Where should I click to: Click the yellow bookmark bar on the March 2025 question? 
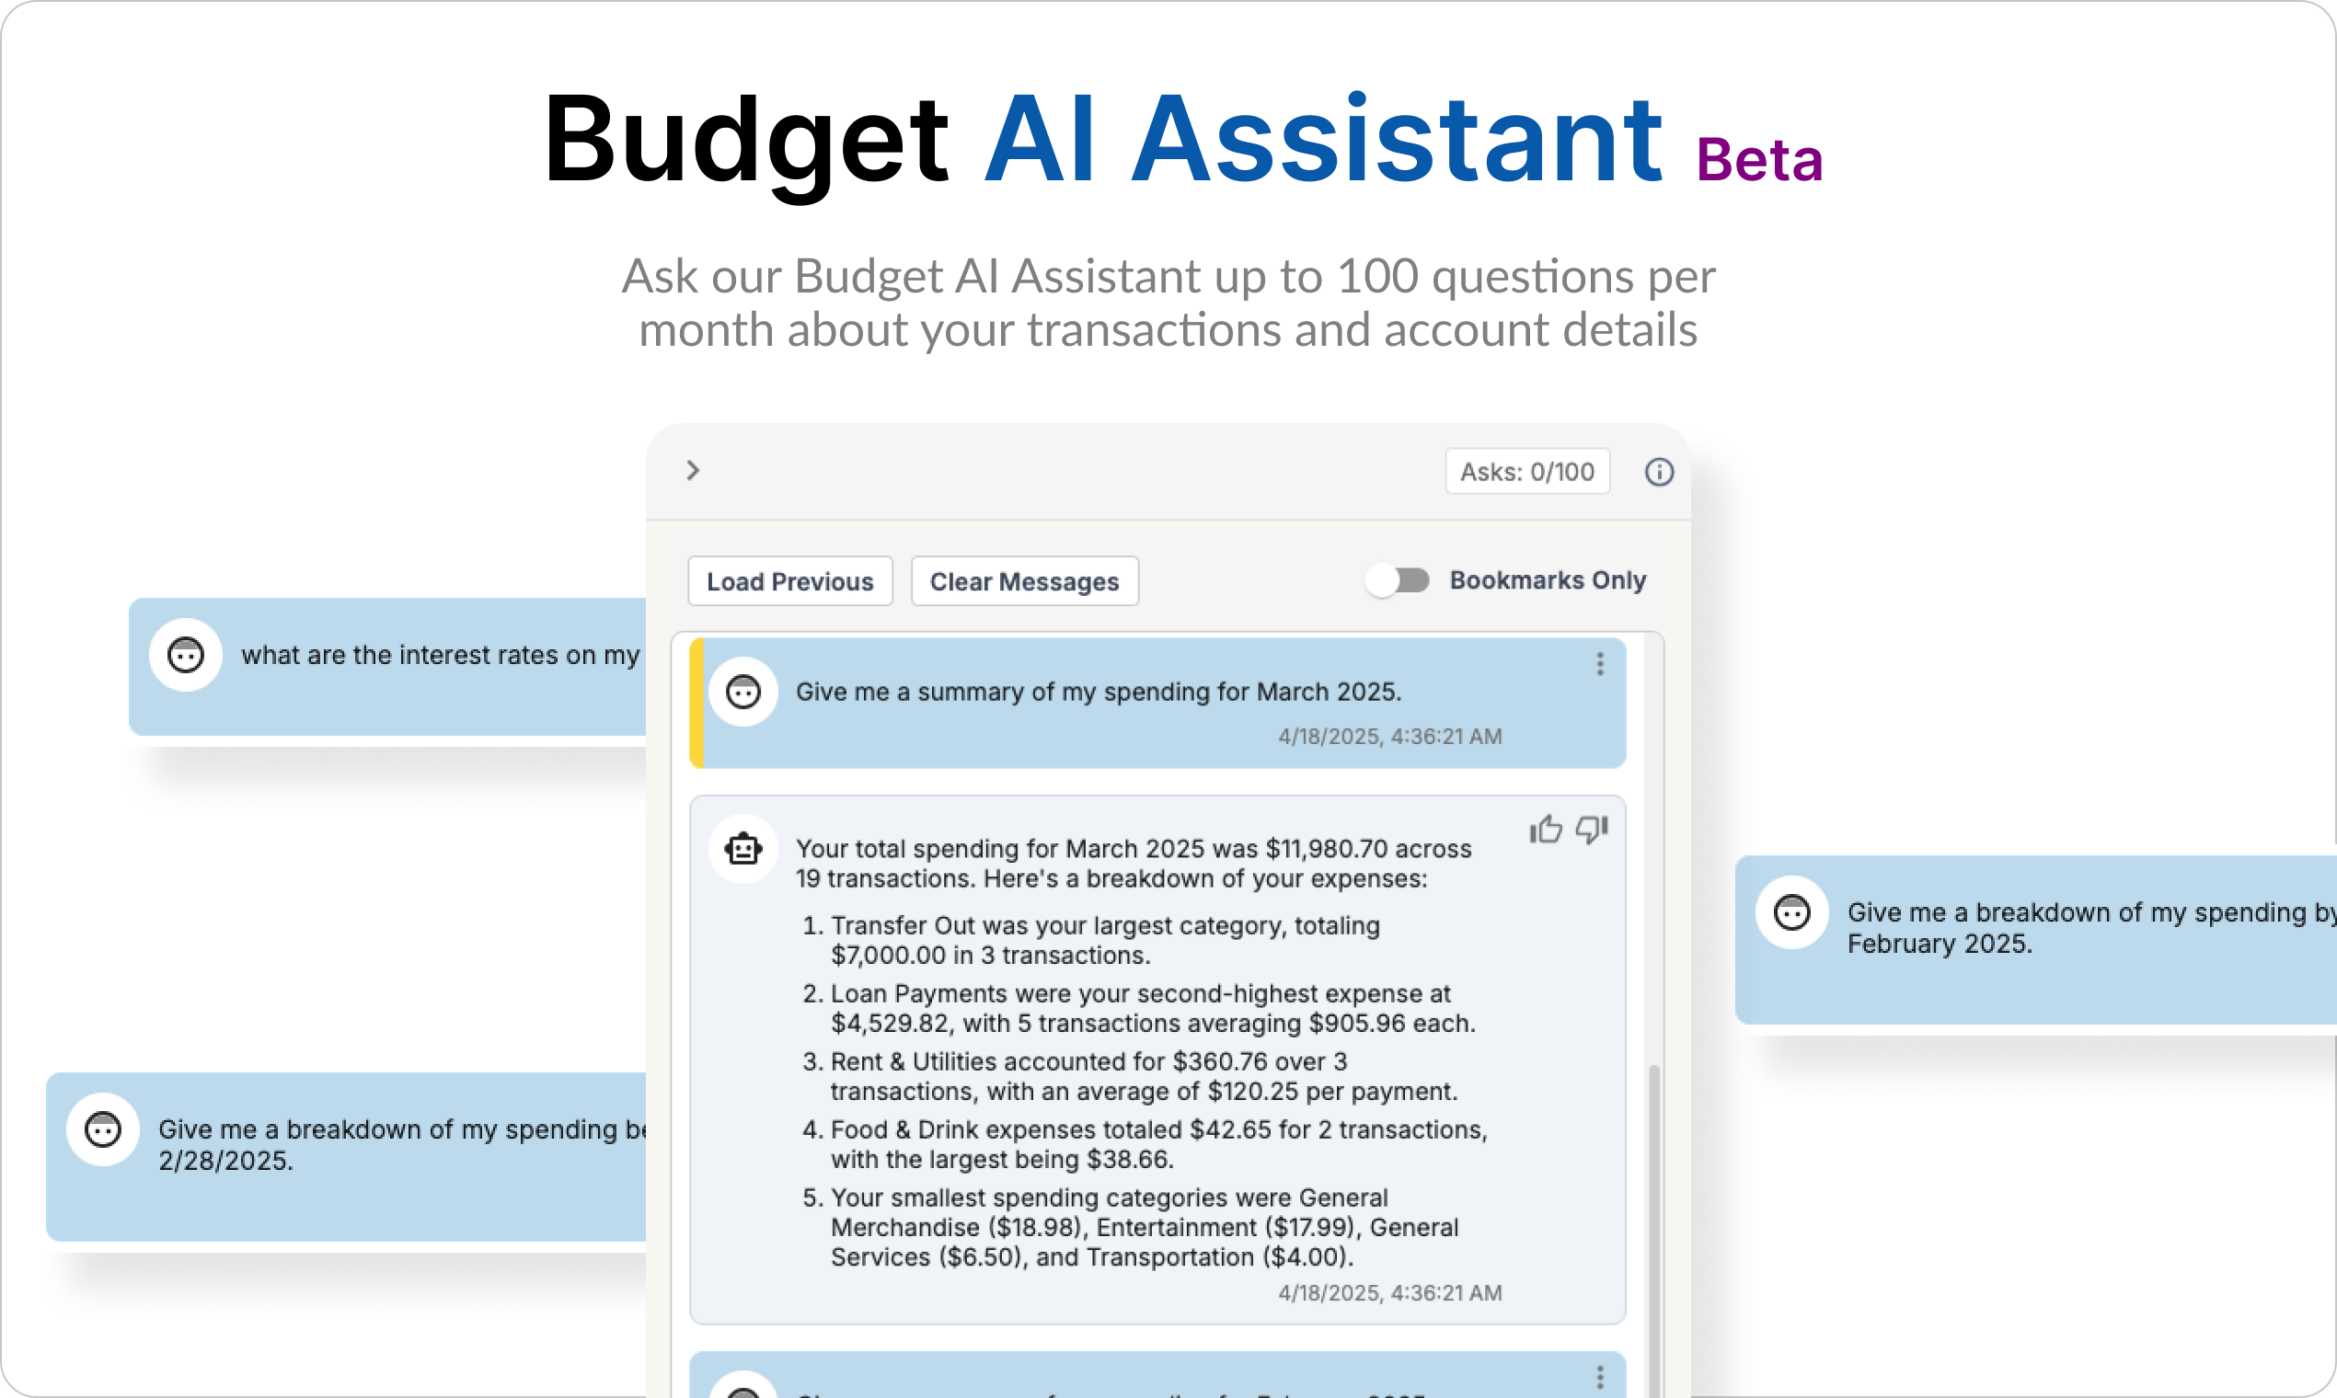coord(696,703)
